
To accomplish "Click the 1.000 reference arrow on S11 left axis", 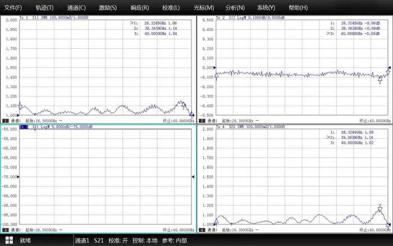I will [18, 115].
